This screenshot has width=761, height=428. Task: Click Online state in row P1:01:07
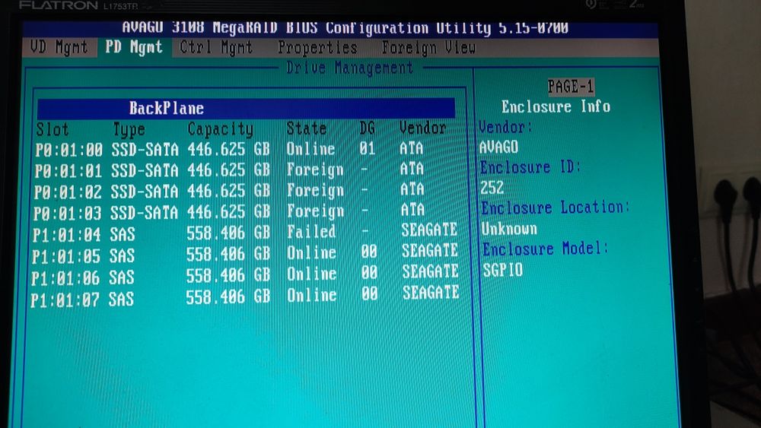311,295
